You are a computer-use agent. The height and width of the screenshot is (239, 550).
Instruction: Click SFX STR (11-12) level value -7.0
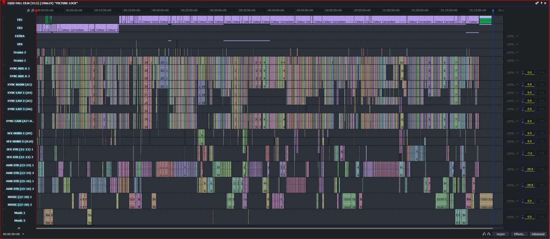529,153
